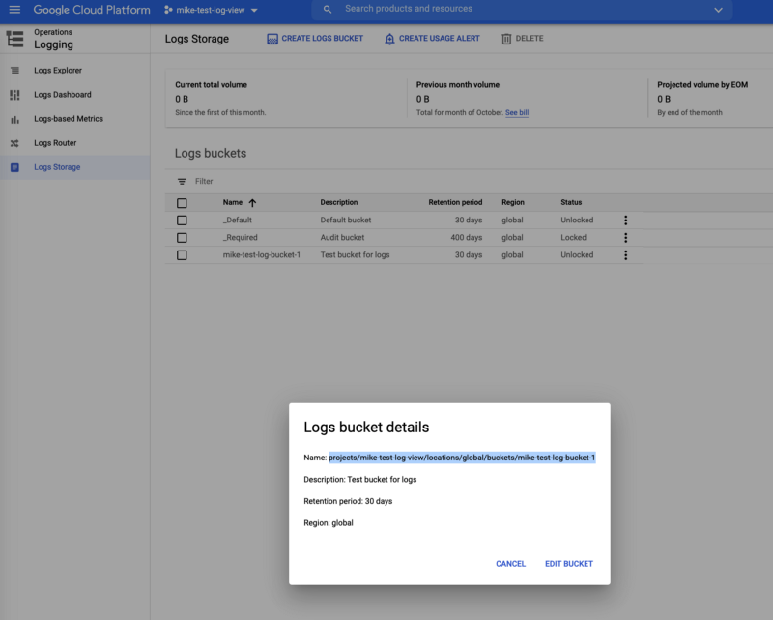This screenshot has height=620, width=773.
Task: Click the Name column header
Action: pos(233,202)
